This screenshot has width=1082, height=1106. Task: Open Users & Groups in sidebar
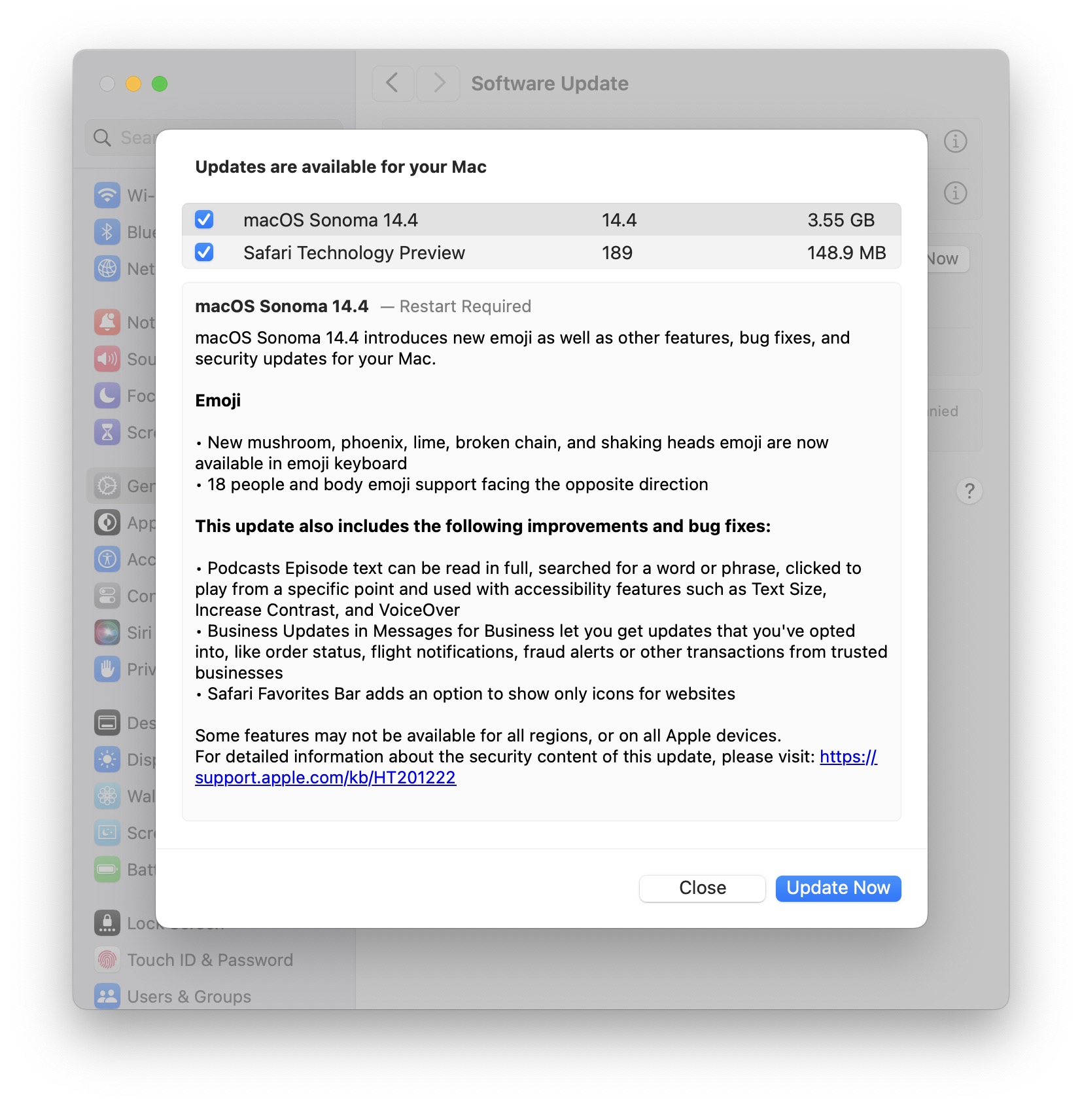(x=173, y=996)
